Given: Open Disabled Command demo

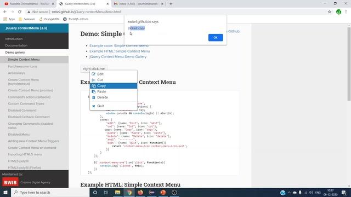Looking at the screenshot, I should (x=22, y=111).
